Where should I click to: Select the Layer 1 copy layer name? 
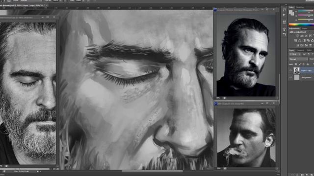tap(306, 71)
